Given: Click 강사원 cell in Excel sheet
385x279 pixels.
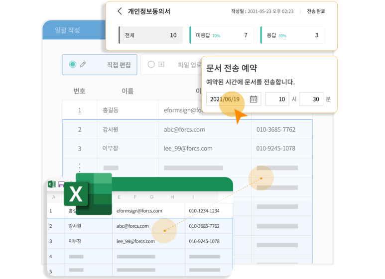Looking at the screenshot, I should click(x=88, y=226).
